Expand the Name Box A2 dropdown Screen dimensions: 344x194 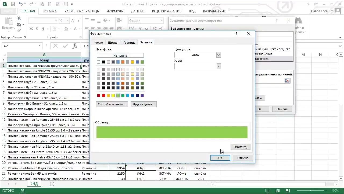pos(40,46)
